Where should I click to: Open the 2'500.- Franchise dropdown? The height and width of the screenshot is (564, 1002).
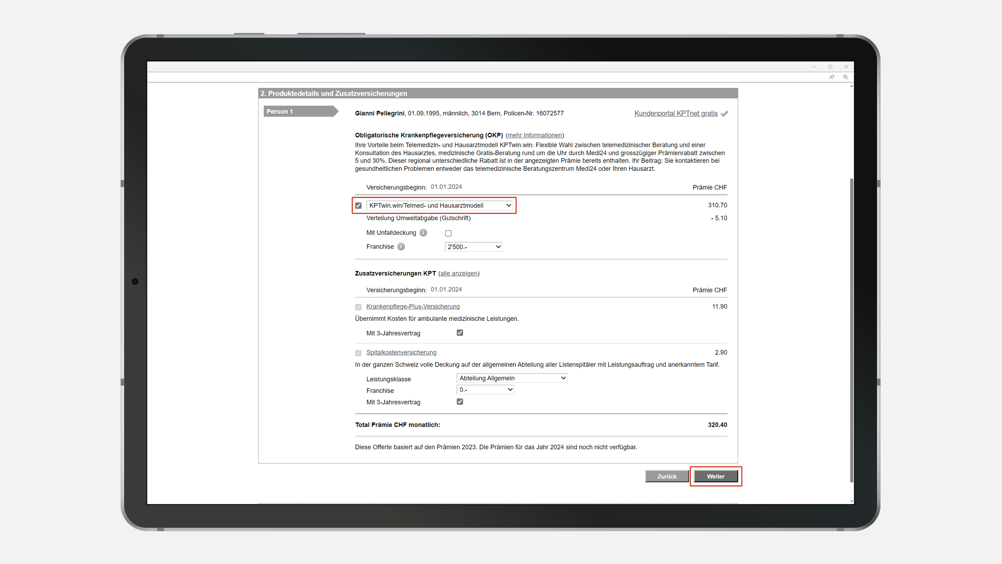pos(473,247)
